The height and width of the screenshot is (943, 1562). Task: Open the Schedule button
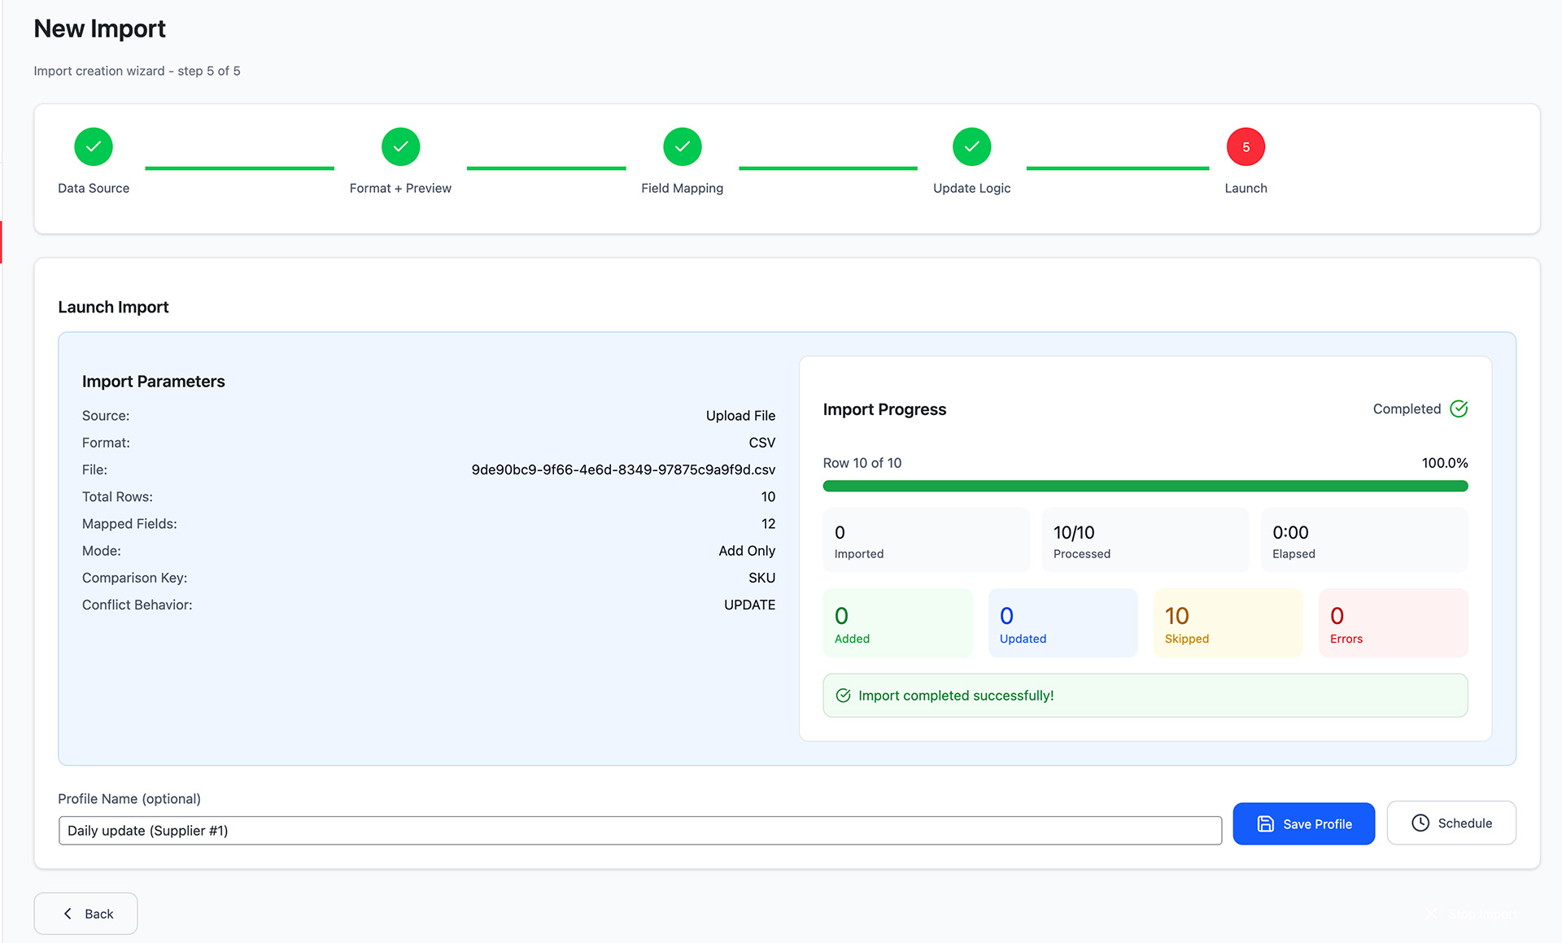point(1451,823)
